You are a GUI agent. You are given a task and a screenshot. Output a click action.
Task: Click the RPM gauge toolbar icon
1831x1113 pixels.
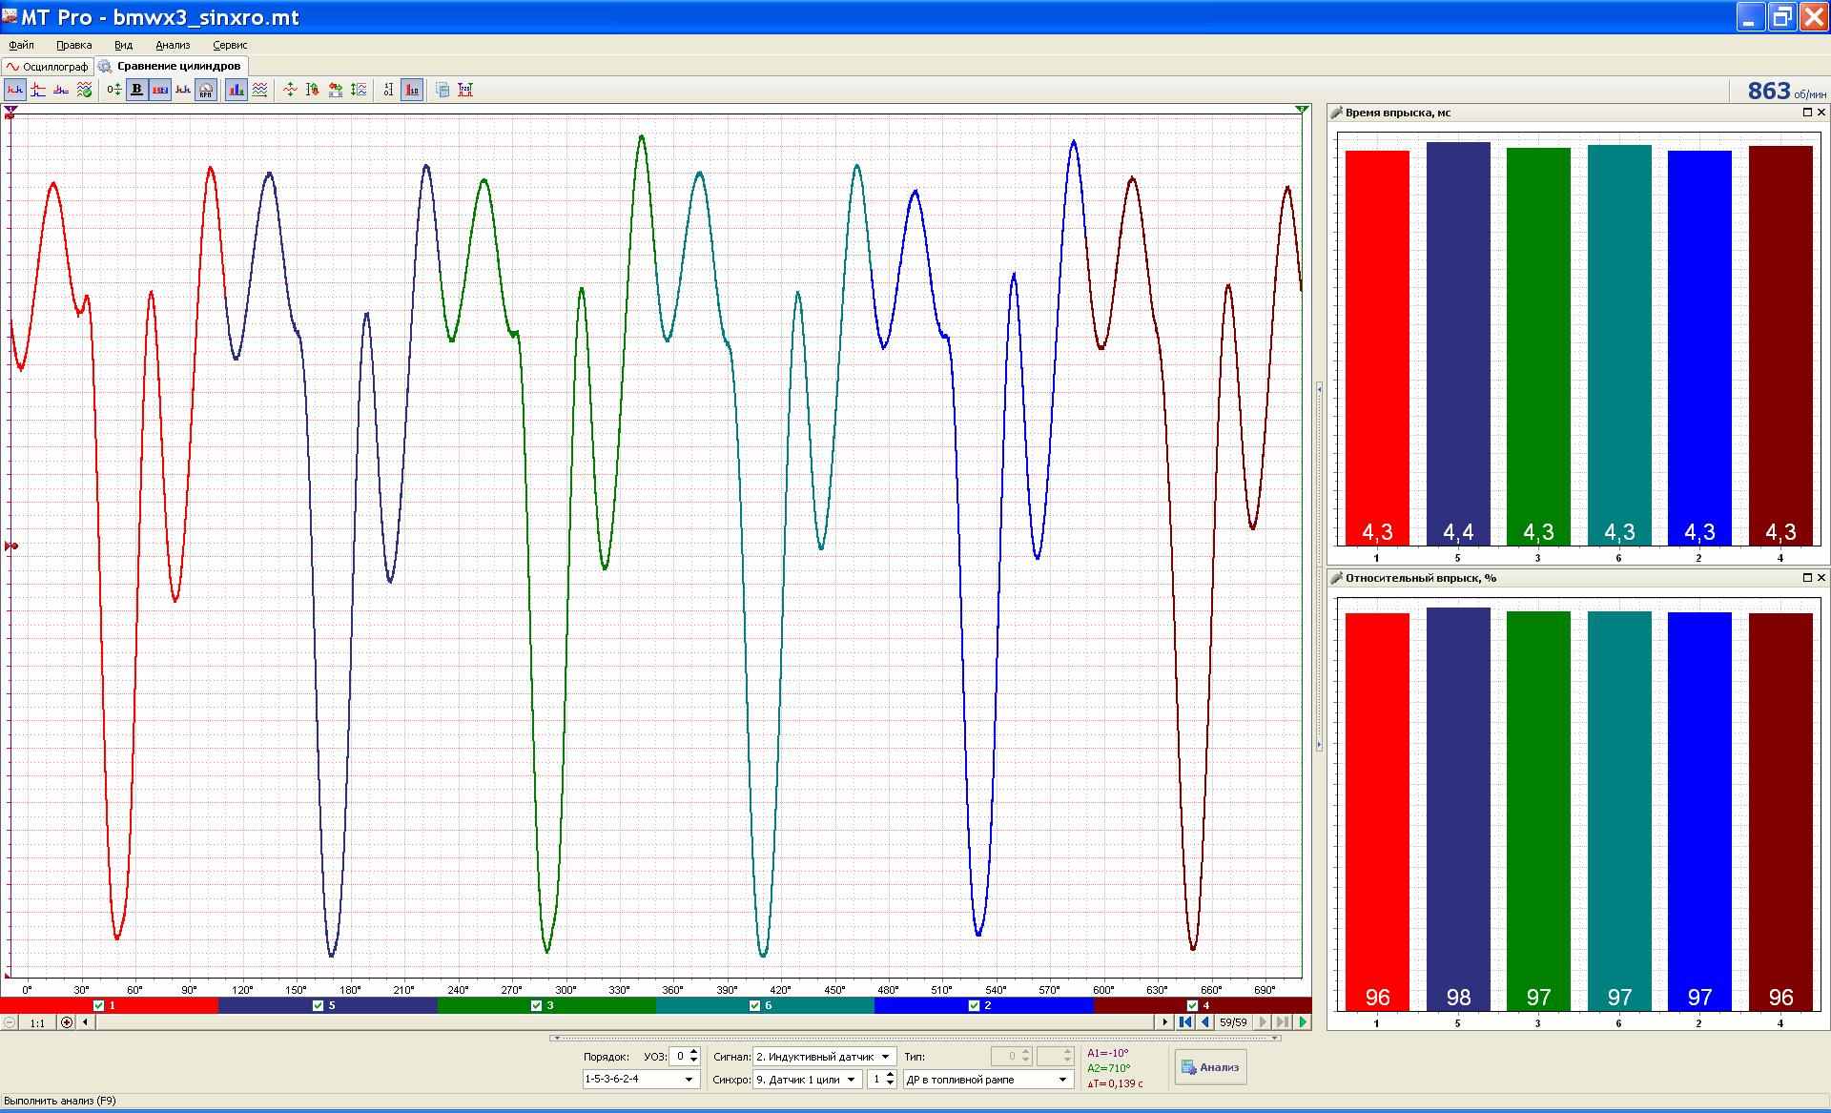tap(206, 90)
